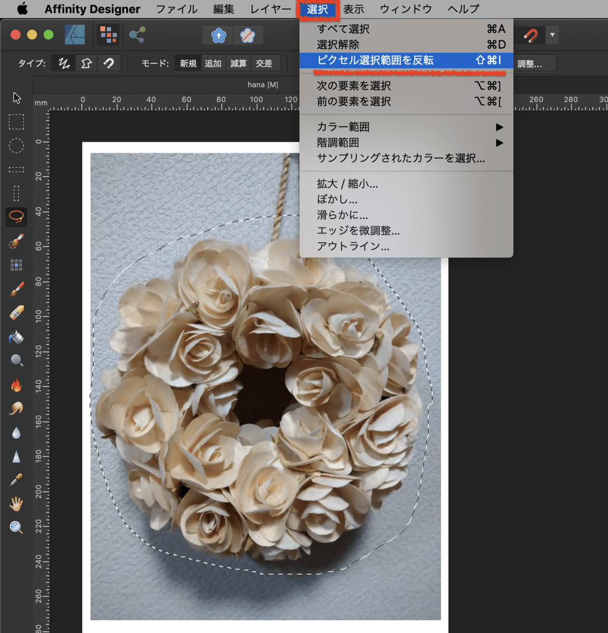The width and height of the screenshot is (608, 633).
Task: Open the 編集 menu
Action: click(223, 9)
